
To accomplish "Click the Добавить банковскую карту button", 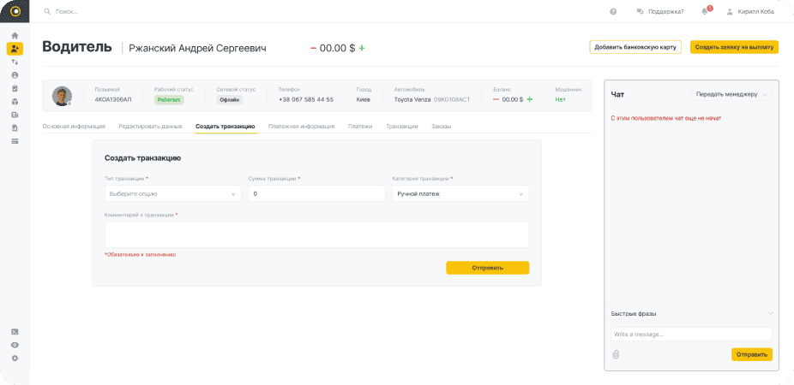I will [635, 47].
